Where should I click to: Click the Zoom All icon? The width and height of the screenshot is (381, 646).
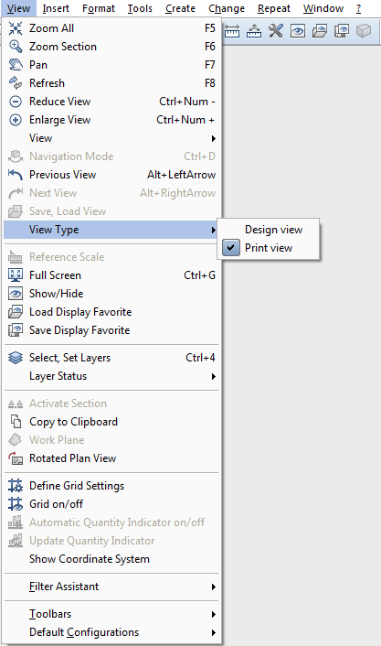16,28
